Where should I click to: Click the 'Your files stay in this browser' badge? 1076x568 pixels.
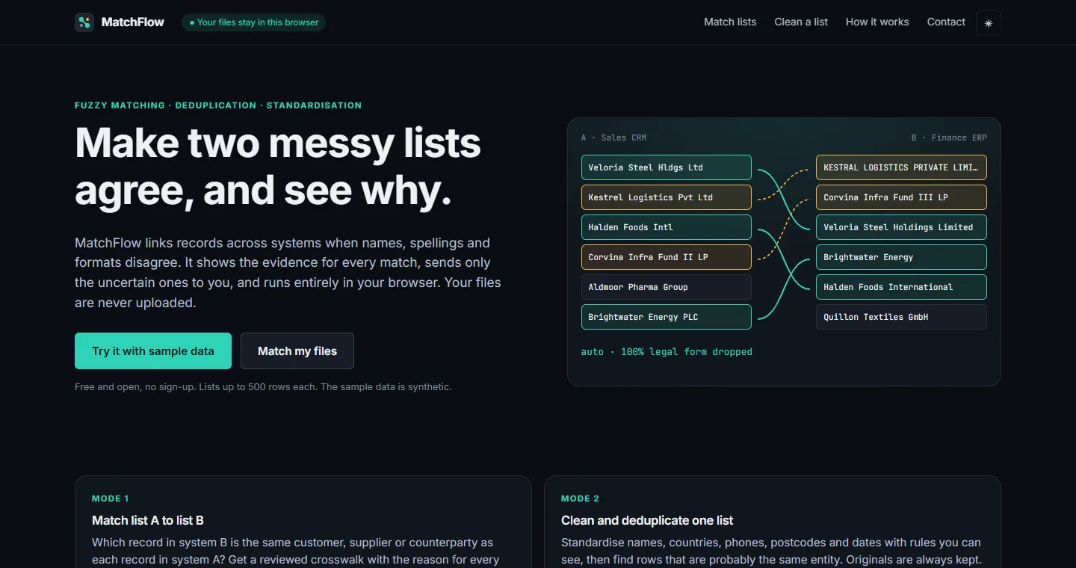(253, 22)
